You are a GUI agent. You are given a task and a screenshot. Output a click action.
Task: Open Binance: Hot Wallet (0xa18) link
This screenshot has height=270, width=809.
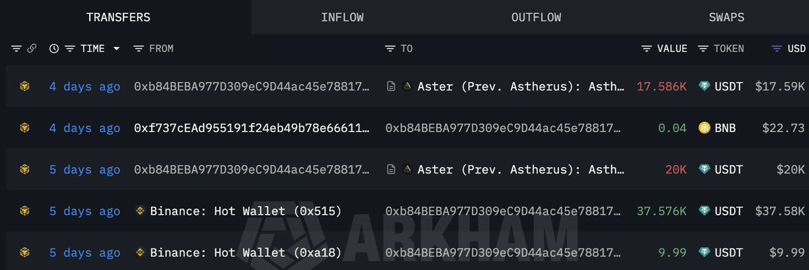(246, 253)
